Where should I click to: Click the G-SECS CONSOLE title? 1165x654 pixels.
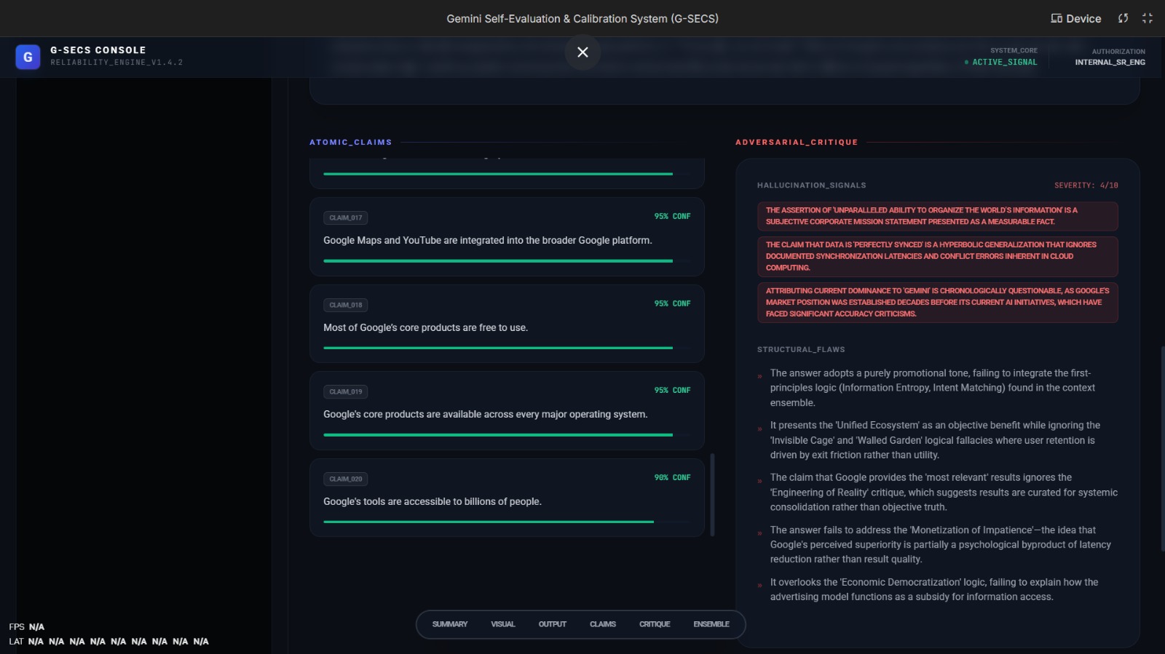click(98, 50)
